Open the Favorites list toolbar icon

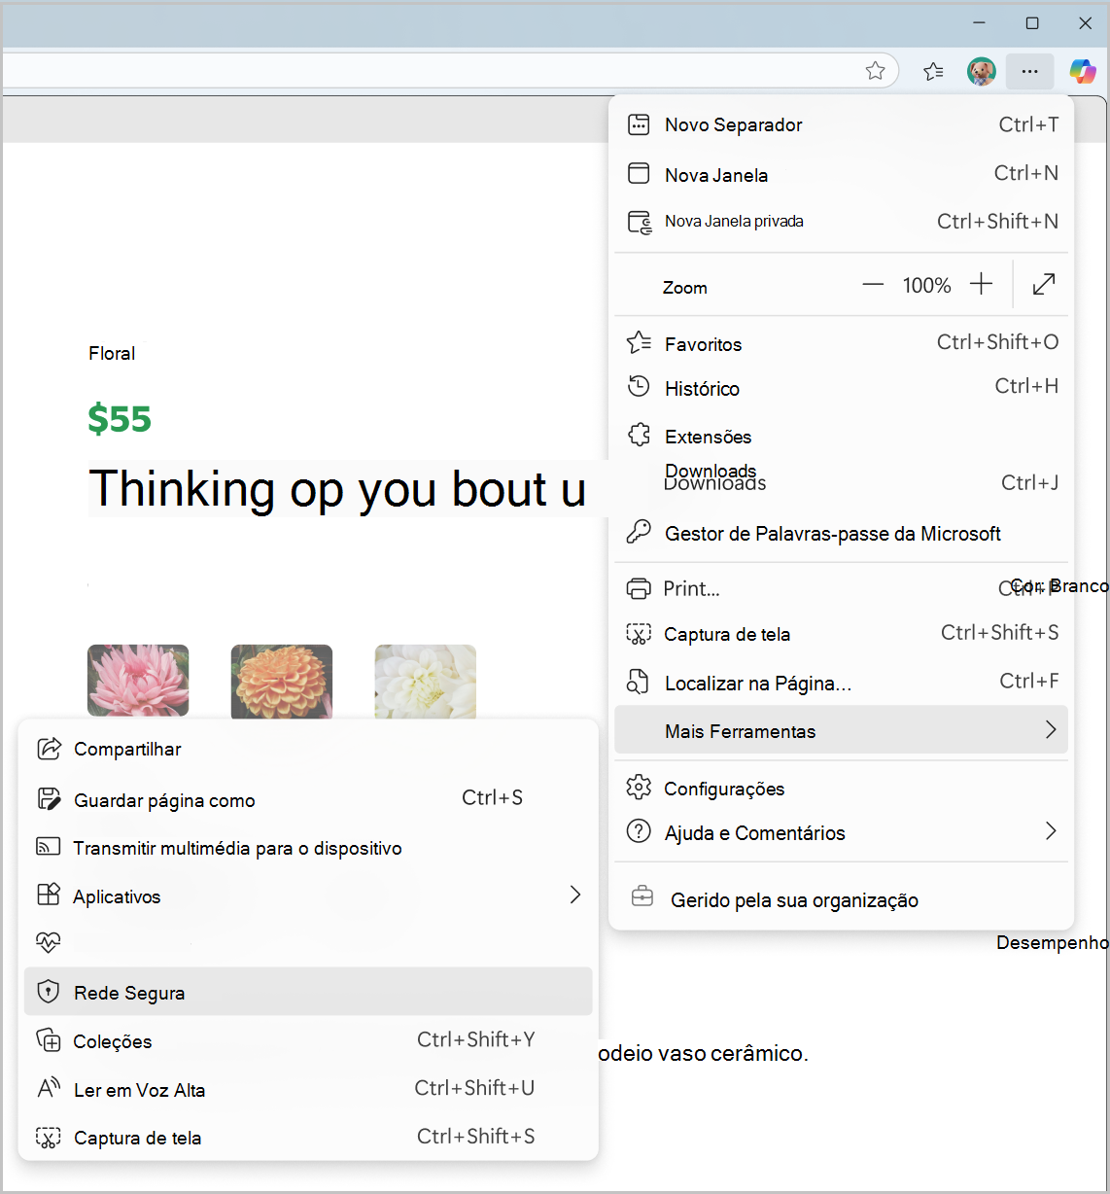933,71
